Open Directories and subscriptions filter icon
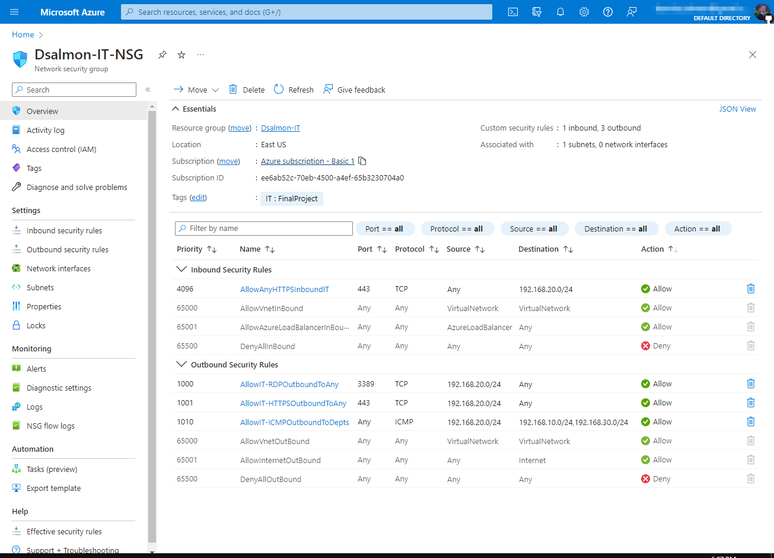 (x=537, y=12)
